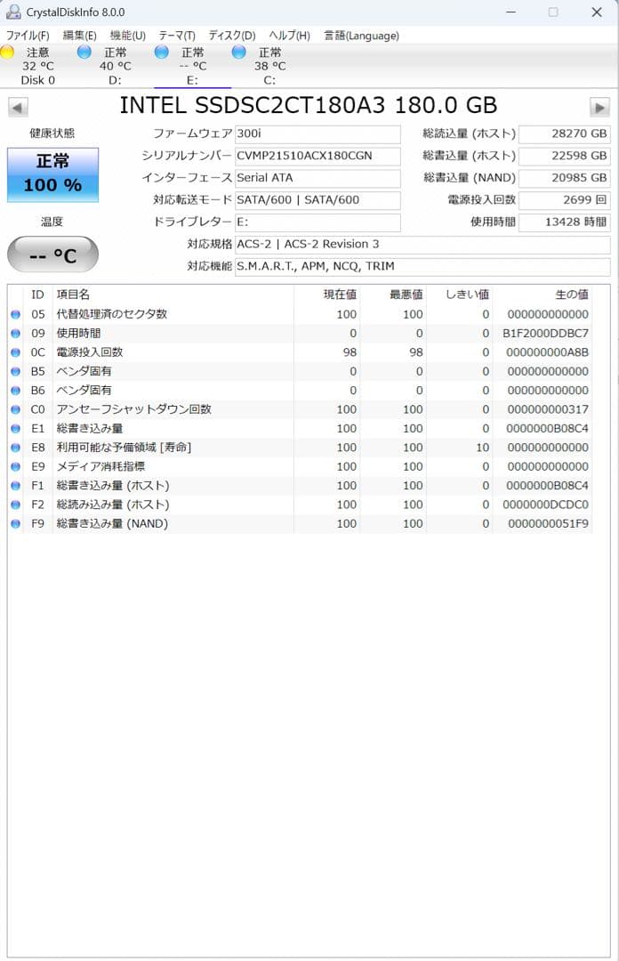This screenshot has width=619, height=961.
Task: Go to next disk arrow
Action: click(x=599, y=108)
